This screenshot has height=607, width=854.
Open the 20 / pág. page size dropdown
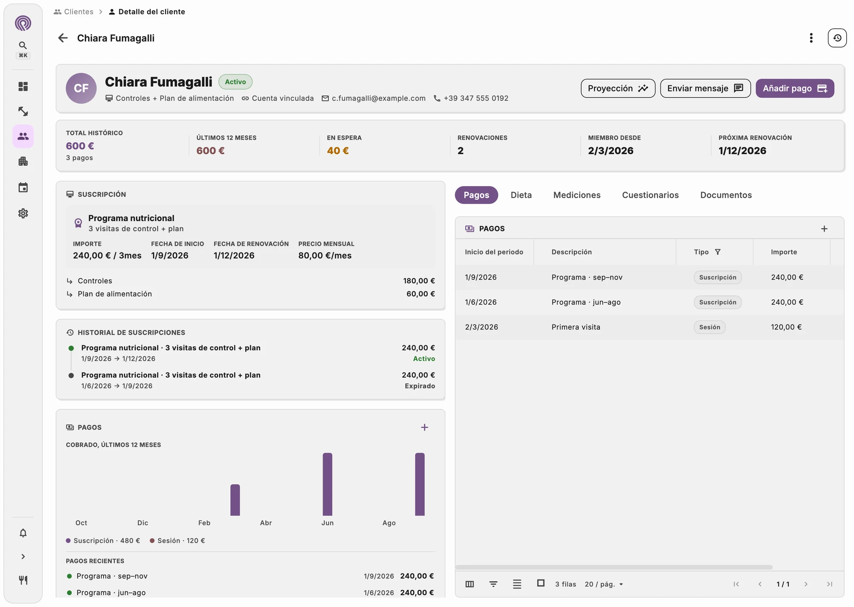pyautogui.click(x=604, y=584)
